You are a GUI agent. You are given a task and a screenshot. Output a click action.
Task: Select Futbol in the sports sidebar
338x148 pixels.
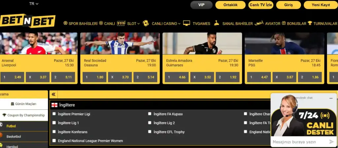11,126
